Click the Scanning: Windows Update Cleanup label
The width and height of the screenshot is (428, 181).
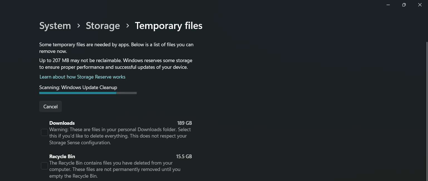(x=78, y=87)
